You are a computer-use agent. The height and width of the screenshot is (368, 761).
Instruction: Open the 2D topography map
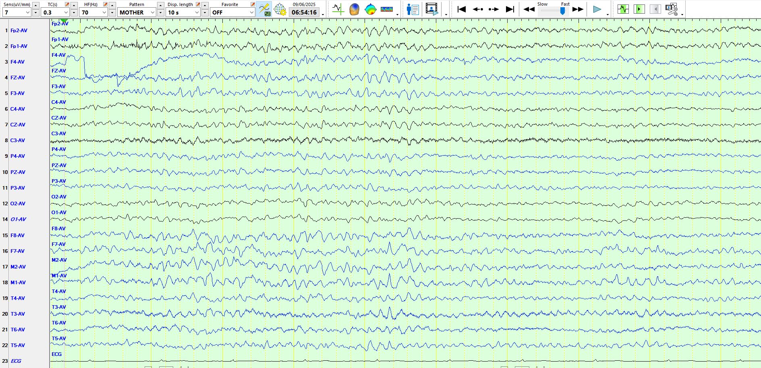[370, 9]
